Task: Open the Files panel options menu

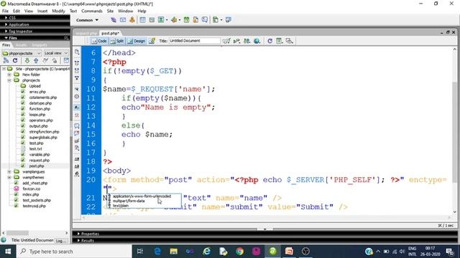Action: (x=66, y=38)
